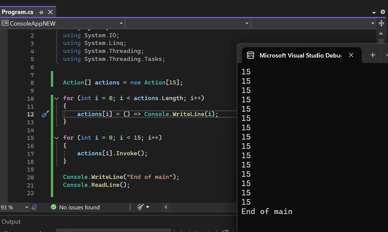Viewport: 388px width, 232px height.
Task: Close the Program.cs tab
Action: click(50, 12)
